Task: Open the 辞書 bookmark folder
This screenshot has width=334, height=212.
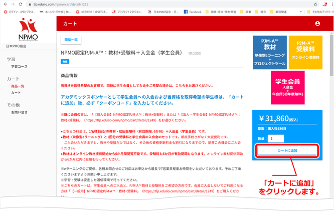Action: [246, 12]
